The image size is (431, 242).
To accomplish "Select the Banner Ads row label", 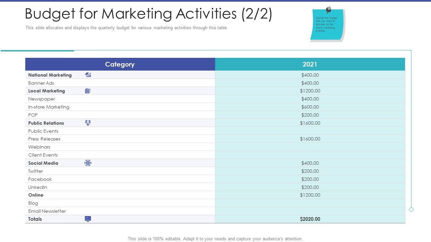I will tap(41, 83).
